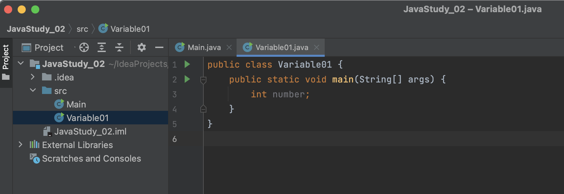The image size is (564, 194).
Task: Run class using green arrow on line 1
Action: click(187, 64)
